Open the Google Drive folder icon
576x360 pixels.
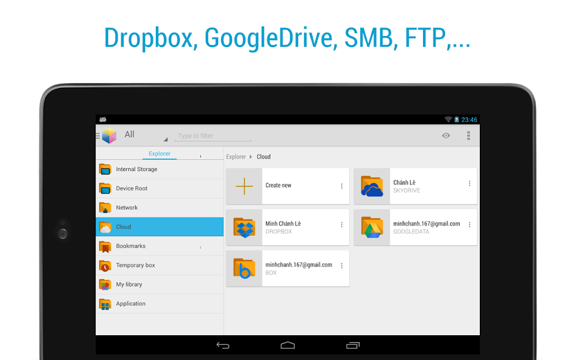click(372, 227)
